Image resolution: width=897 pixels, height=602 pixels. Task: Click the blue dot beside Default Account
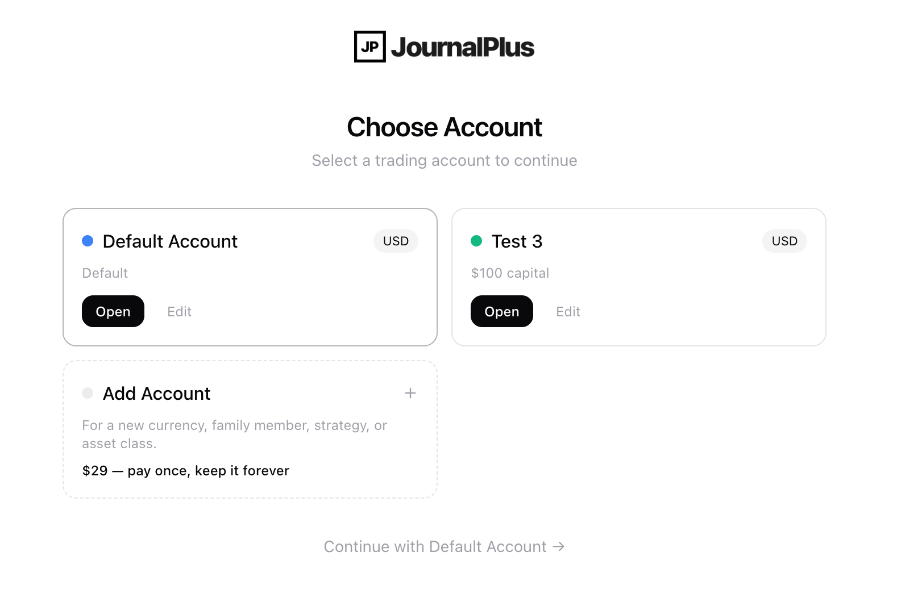(x=88, y=241)
